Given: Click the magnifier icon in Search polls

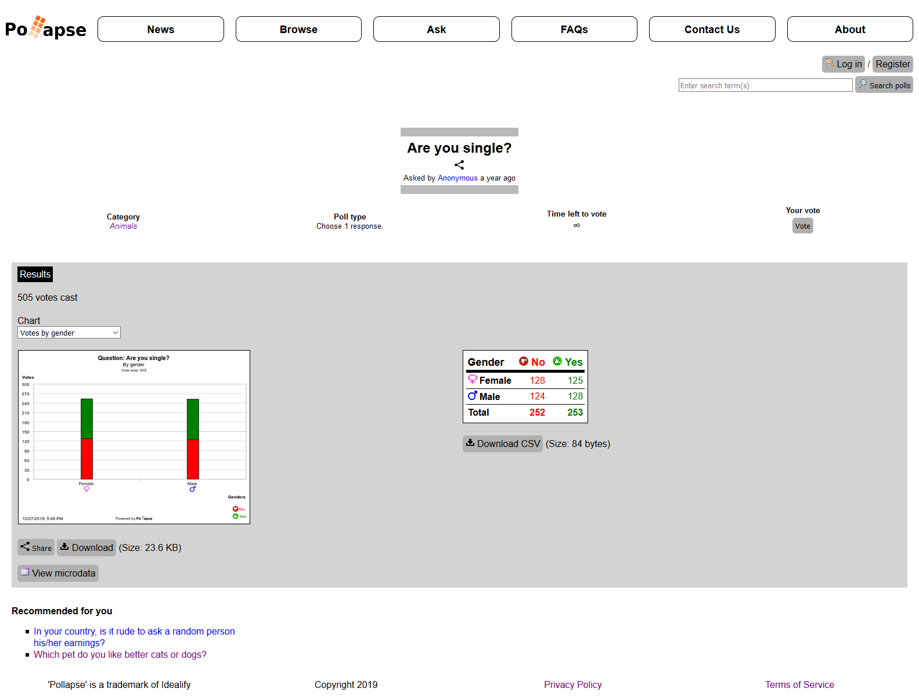Looking at the screenshot, I should (863, 84).
